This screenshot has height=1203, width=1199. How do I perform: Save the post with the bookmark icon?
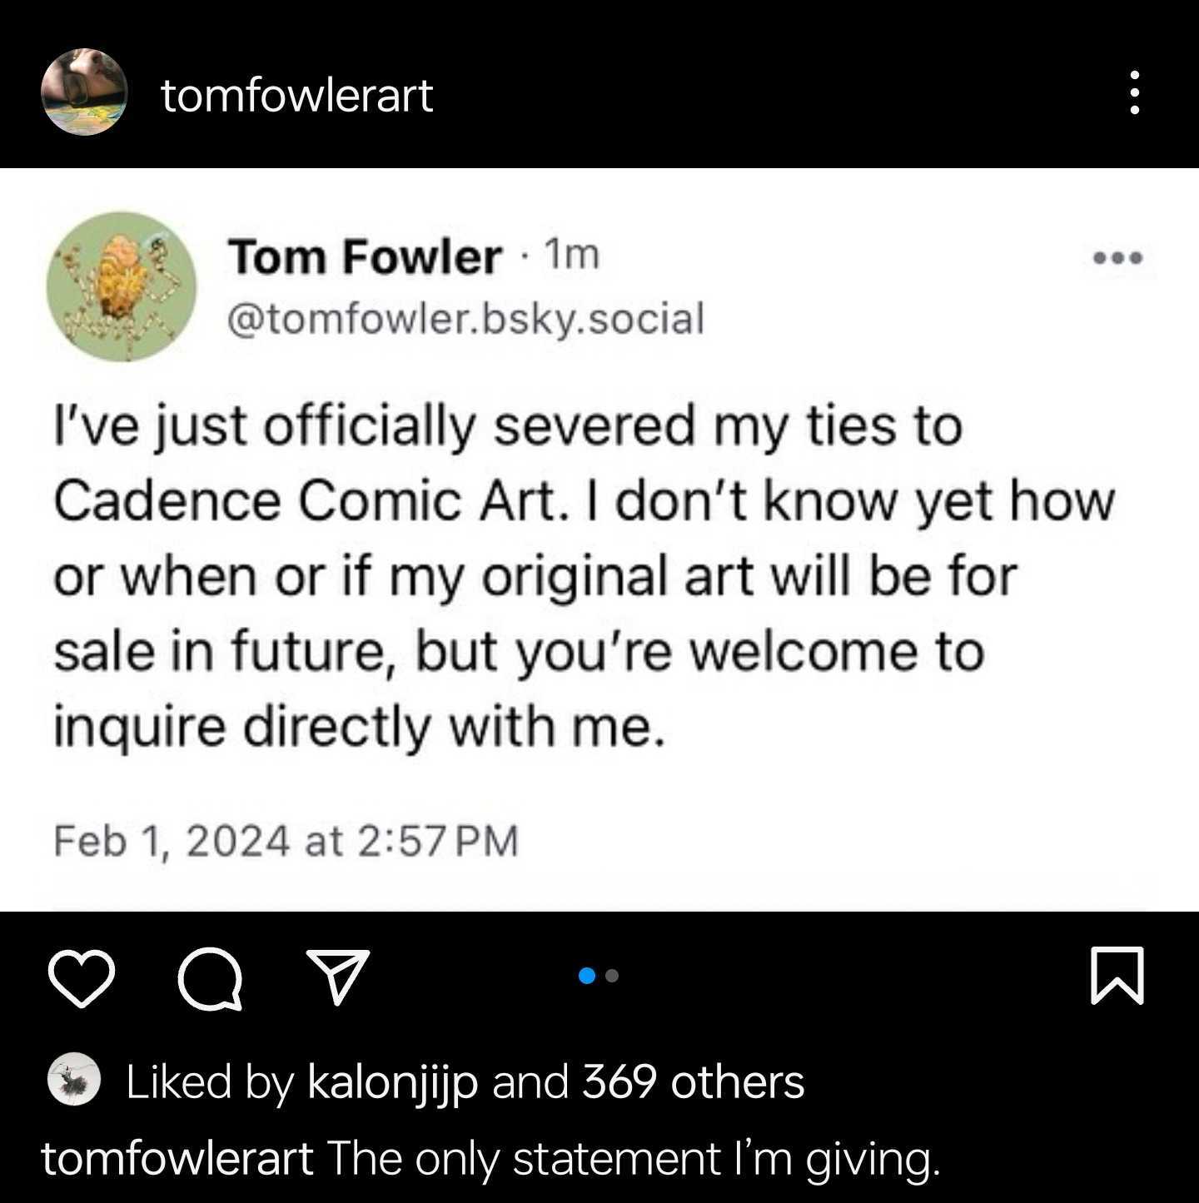[1117, 976]
